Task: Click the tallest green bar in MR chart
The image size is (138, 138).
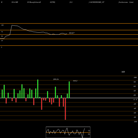Action: [38, 89]
